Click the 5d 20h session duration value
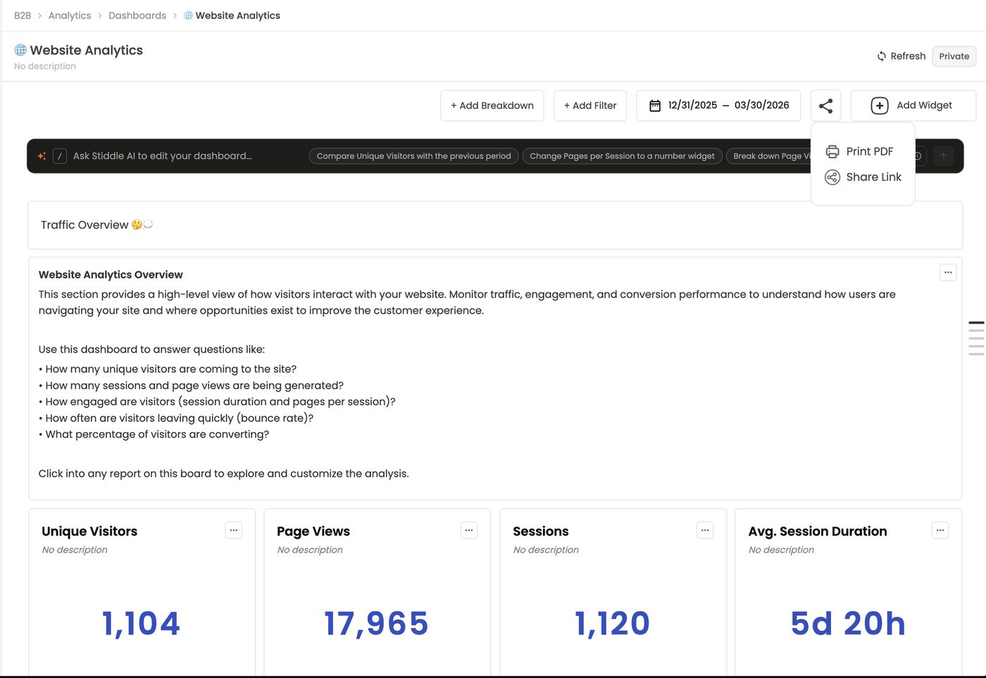This screenshot has height=678, width=986. (848, 623)
